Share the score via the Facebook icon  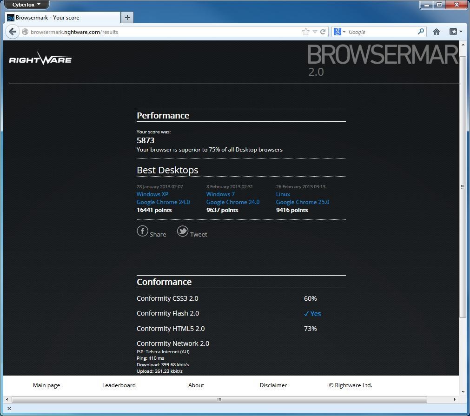tap(143, 231)
